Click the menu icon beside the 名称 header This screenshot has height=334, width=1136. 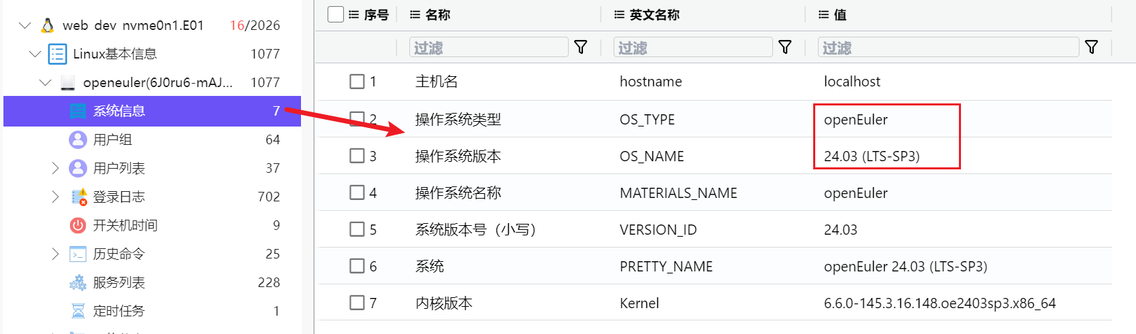coord(415,14)
